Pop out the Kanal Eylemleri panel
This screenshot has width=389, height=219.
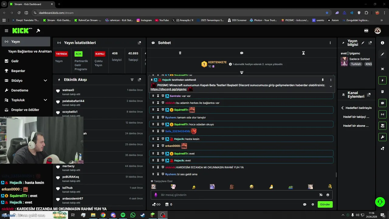[x=369, y=95]
